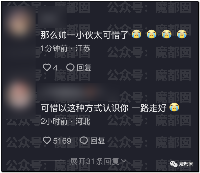Click 回复 text under the Jiangsu comment
Image resolution: width=200 pixels, height=173 pixels.
point(84,67)
